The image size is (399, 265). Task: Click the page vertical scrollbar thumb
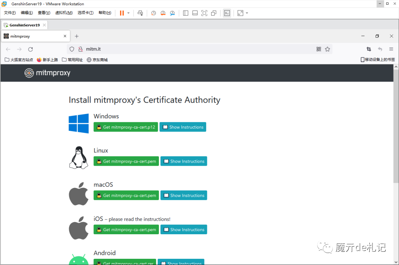(x=396, y=126)
